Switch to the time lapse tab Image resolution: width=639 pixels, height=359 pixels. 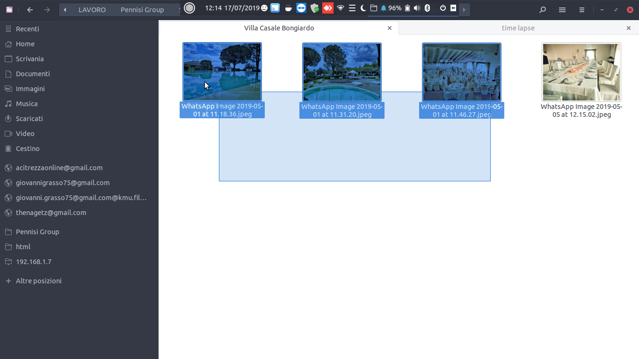point(518,28)
